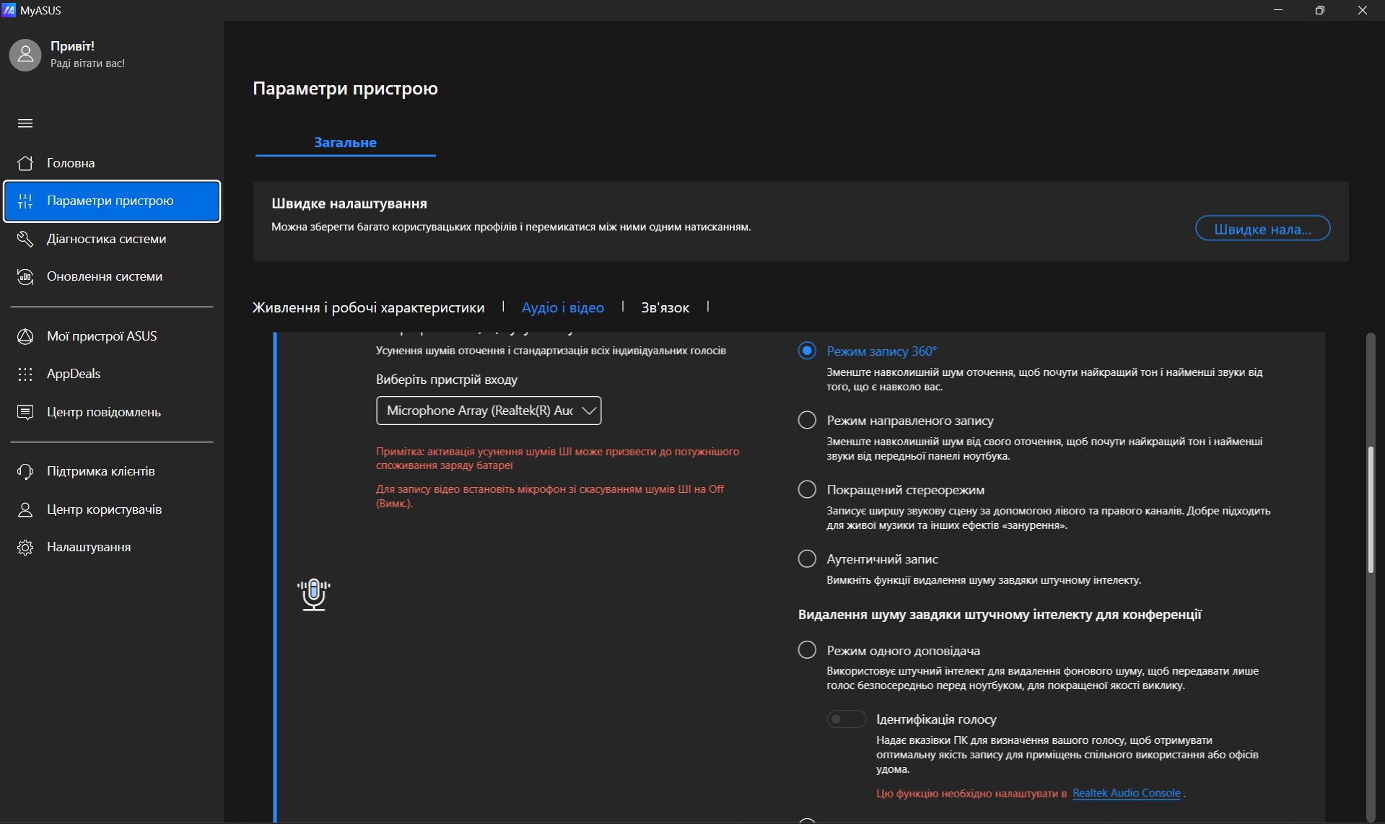Image resolution: width=1385 pixels, height=824 pixels.
Task: Open the Realtek Audio Console link
Action: coord(1126,793)
